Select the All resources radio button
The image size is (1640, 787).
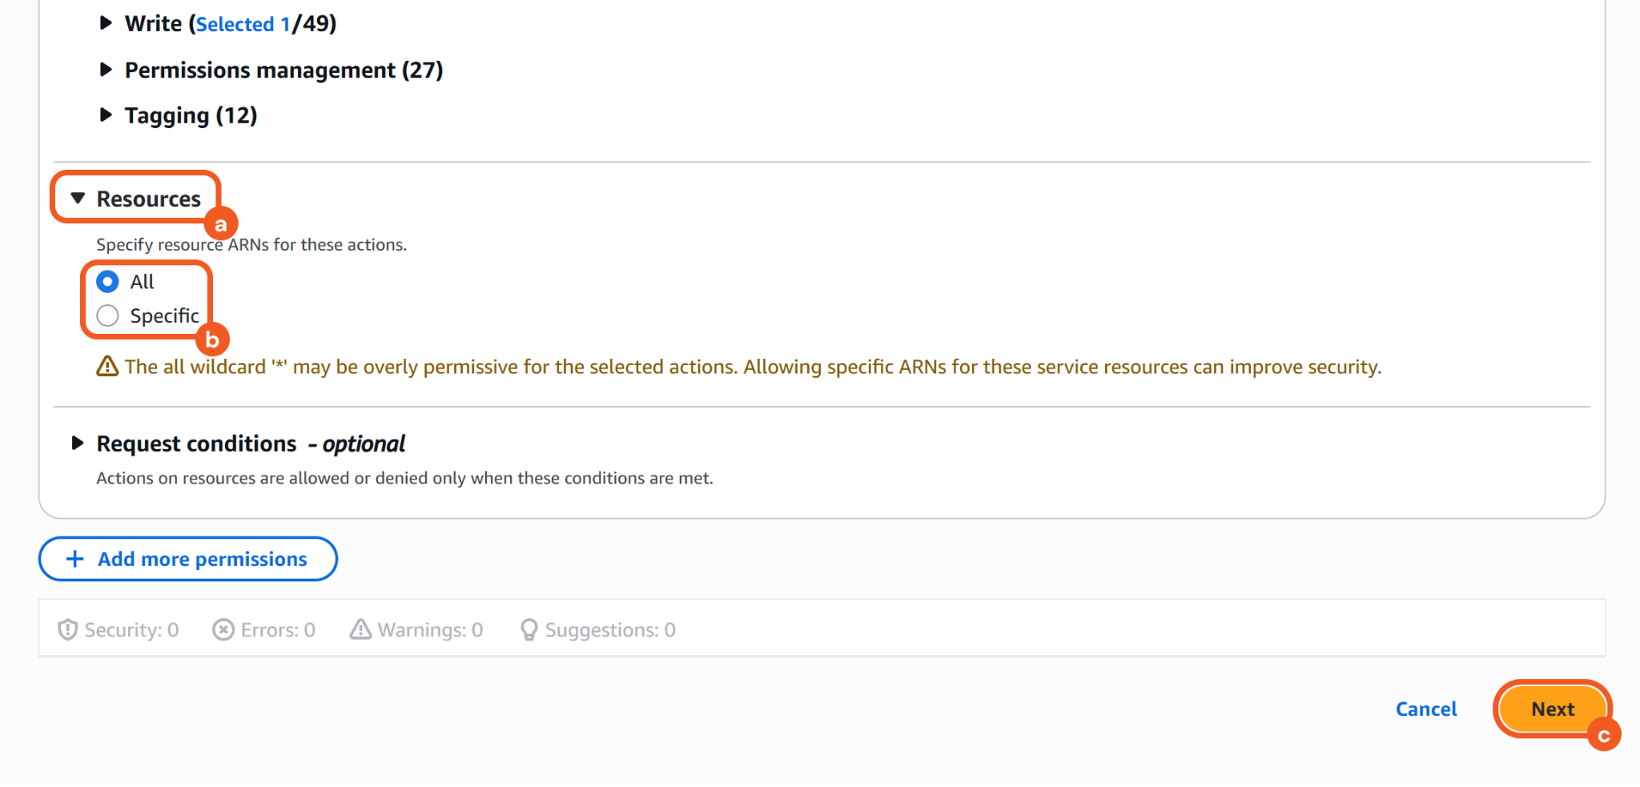click(x=107, y=282)
